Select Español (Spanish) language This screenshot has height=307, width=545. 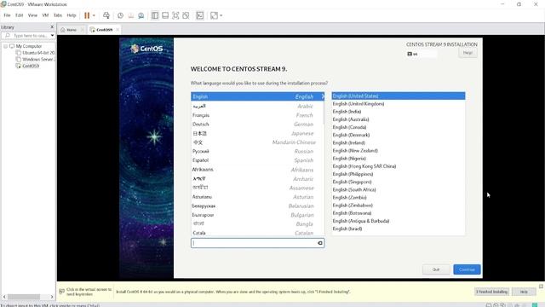point(257,160)
